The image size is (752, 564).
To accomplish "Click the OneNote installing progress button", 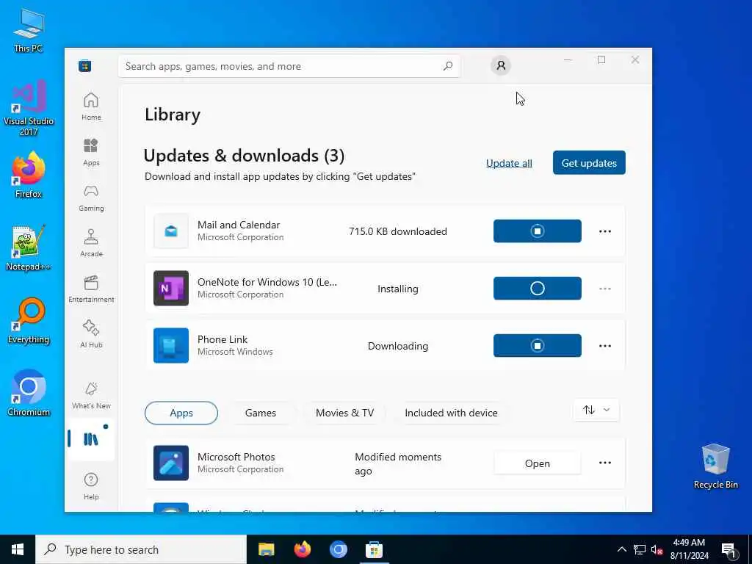I will (537, 288).
